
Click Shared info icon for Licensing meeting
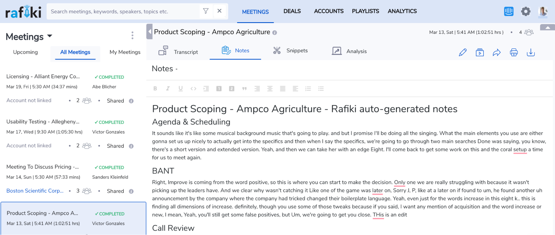(131, 101)
